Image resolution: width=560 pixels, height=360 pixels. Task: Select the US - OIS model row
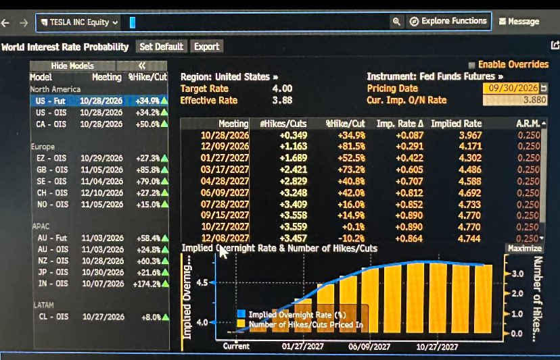click(x=99, y=112)
